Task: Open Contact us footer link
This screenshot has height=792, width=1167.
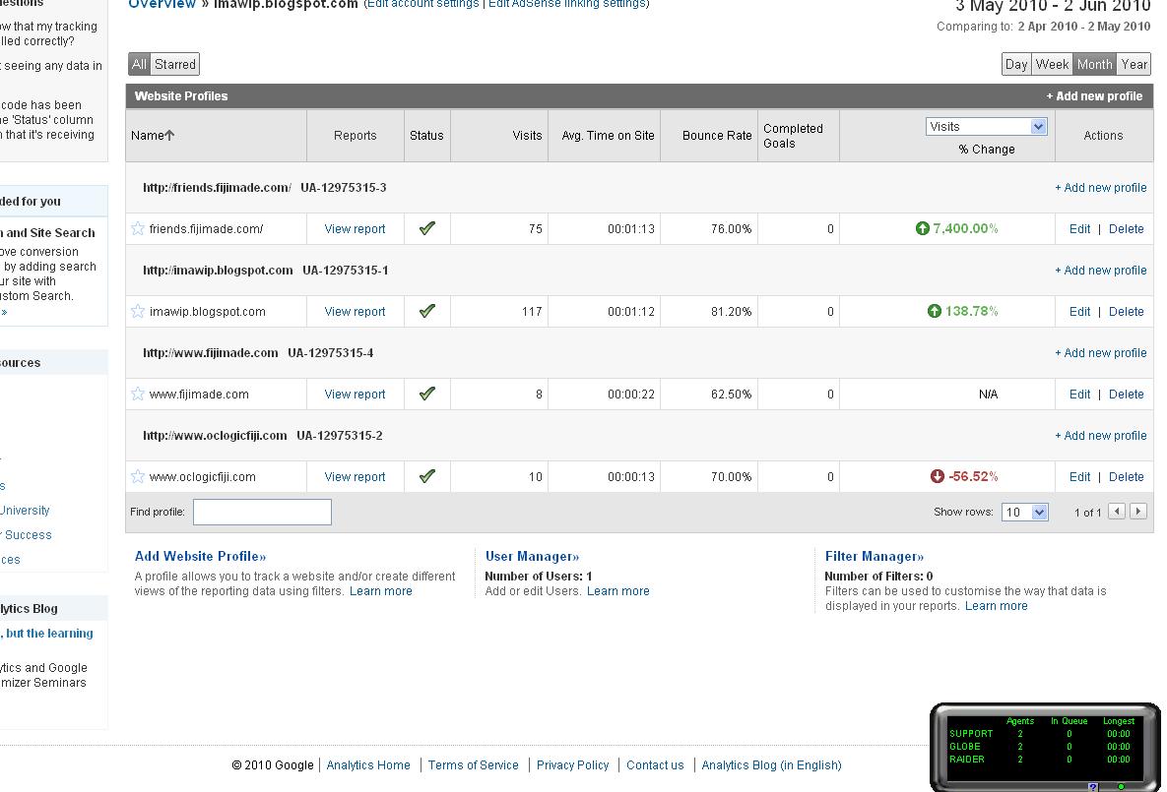Action: click(x=655, y=765)
